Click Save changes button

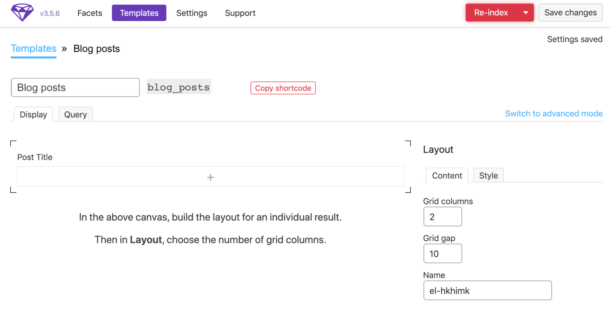(x=570, y=13)
